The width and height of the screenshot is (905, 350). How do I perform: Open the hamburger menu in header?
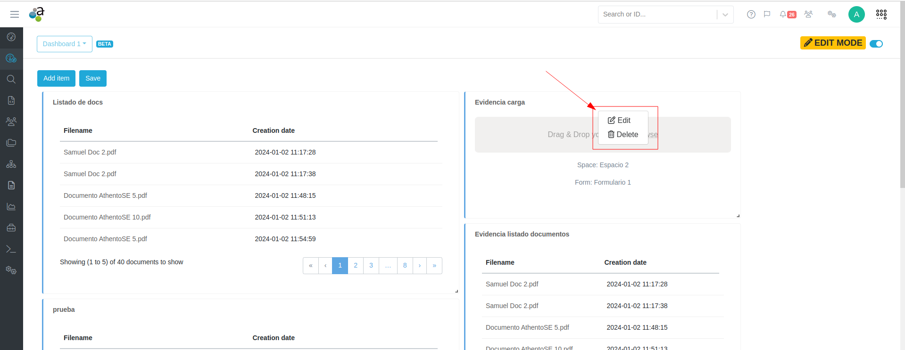pyautogui.click(x=15, y=14)
